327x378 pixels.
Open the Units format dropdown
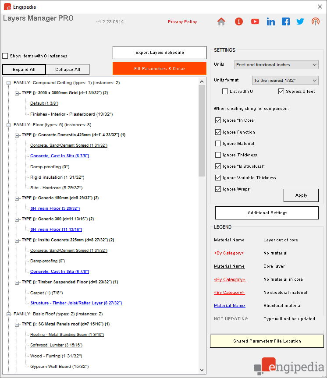pyautogui.click(x=285, y=80)
